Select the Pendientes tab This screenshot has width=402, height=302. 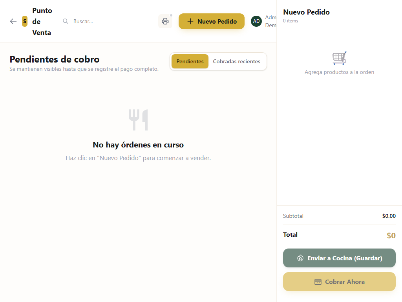click(190, 61)
